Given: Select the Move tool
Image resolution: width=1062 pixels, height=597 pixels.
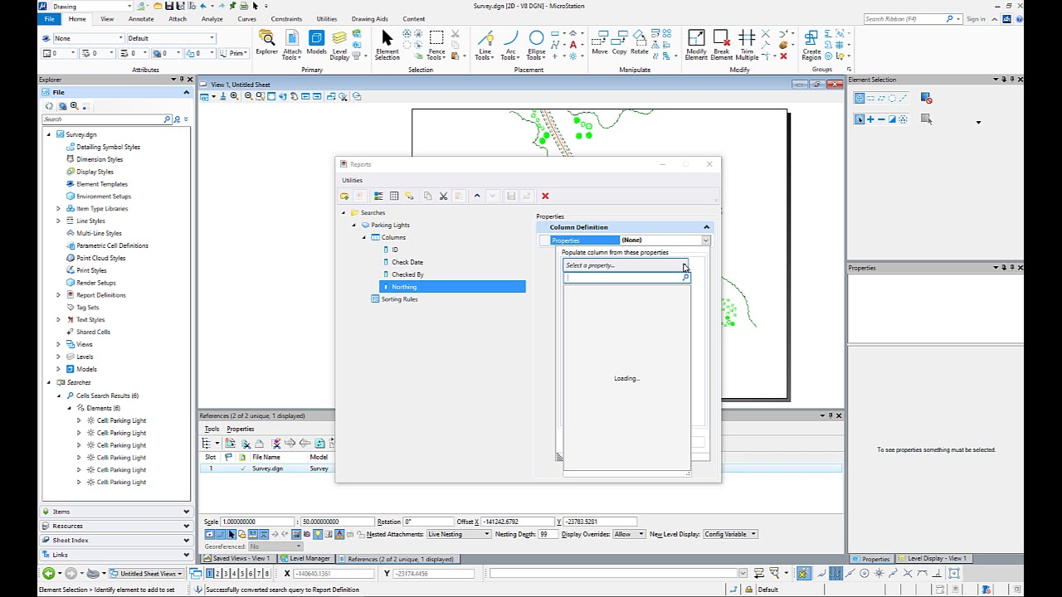Looking at the screenshot, I should click(599, 43).
